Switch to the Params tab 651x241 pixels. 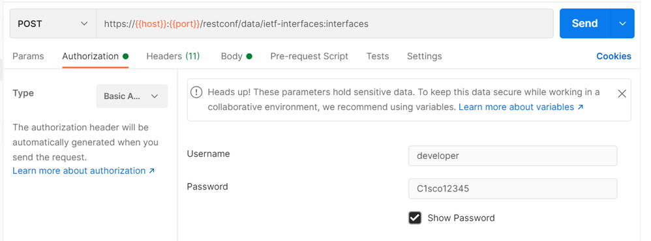[x=28, y=57]
